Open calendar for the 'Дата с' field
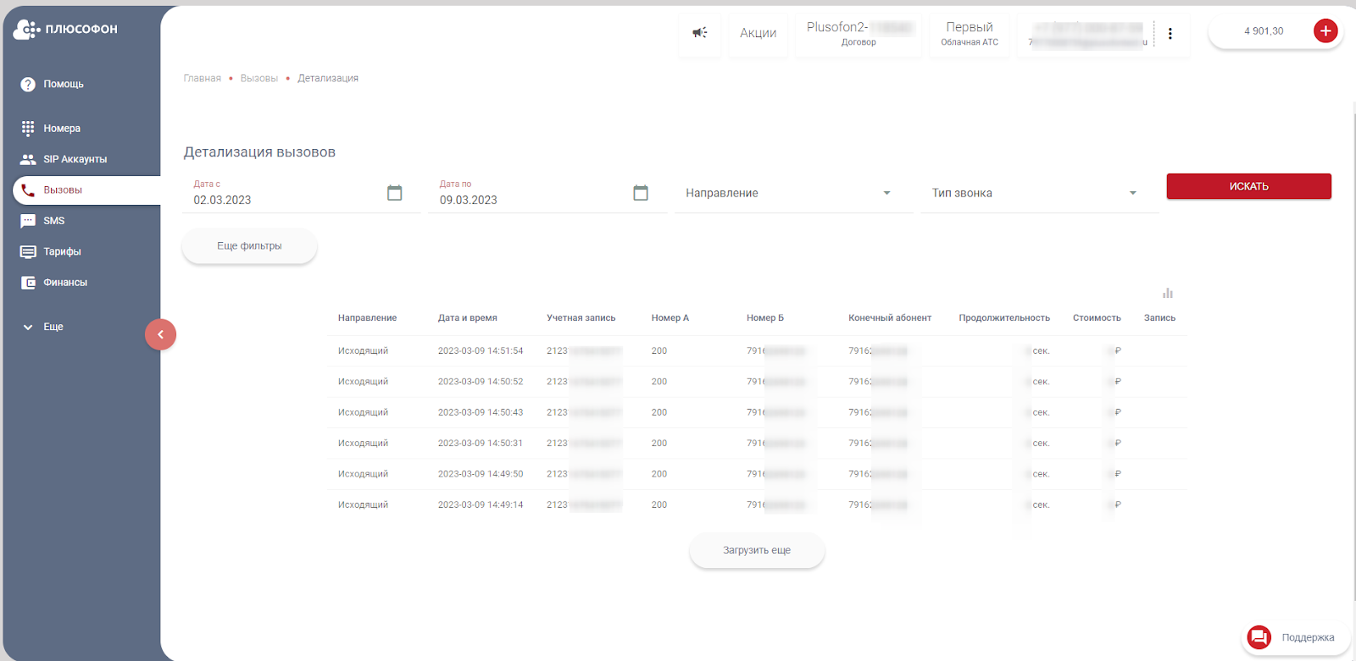 [394, 193]
